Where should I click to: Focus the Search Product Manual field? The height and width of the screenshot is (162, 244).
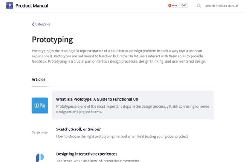coord(221,6)
